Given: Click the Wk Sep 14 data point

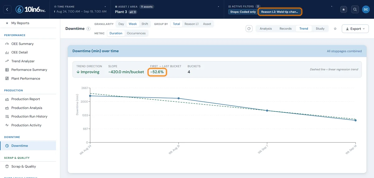Looking at the screenshot, I should click(356, 120).
